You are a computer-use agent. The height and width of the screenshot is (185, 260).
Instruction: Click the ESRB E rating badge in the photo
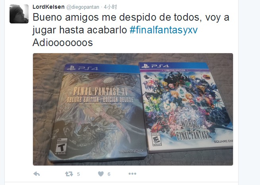click(x=156, y=139)
